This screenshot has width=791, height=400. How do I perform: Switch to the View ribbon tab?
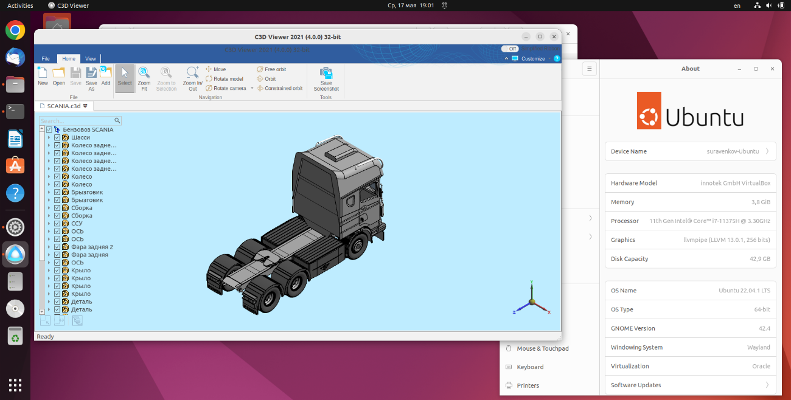click(x=91, y=59)
